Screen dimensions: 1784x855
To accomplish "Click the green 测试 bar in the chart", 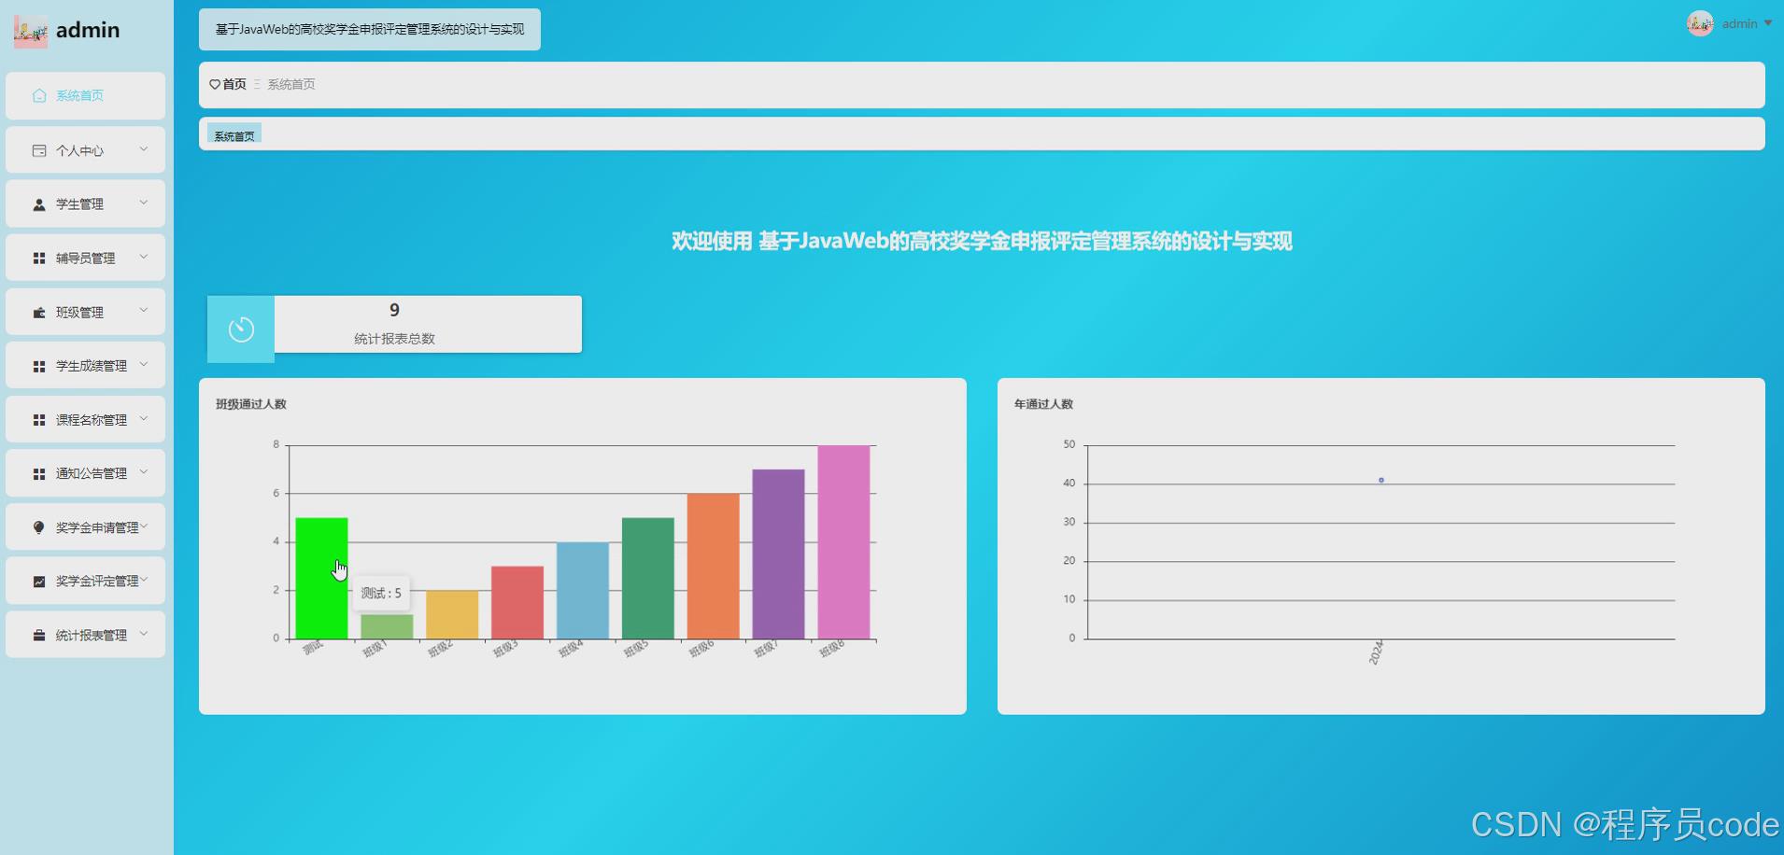I will pyautogui.click(x=321, y=578).
